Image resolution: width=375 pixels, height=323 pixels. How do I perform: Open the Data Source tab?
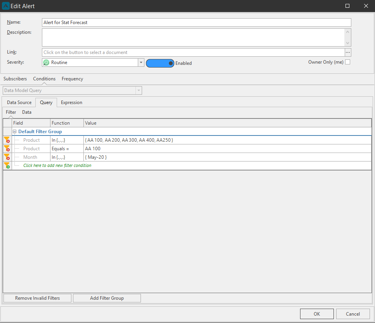click(19, 102)
